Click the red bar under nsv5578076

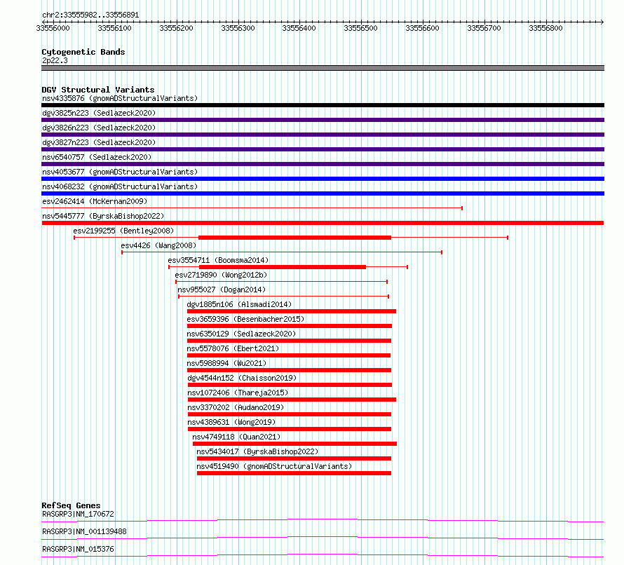(289, 355)
